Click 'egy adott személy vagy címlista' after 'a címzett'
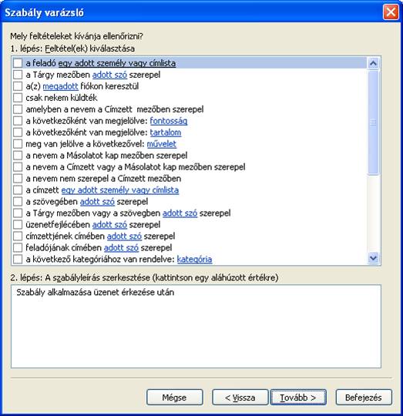403x416 pixels. click(120, 190)
